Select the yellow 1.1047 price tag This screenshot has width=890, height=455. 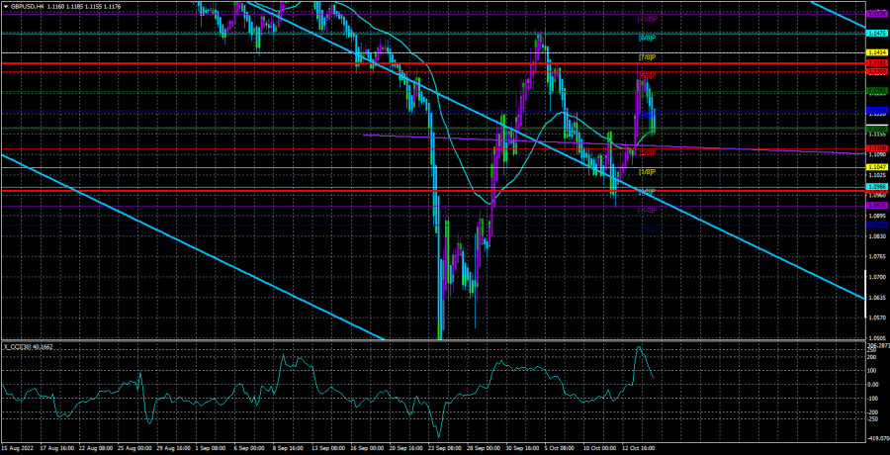(x=876, y=168)
